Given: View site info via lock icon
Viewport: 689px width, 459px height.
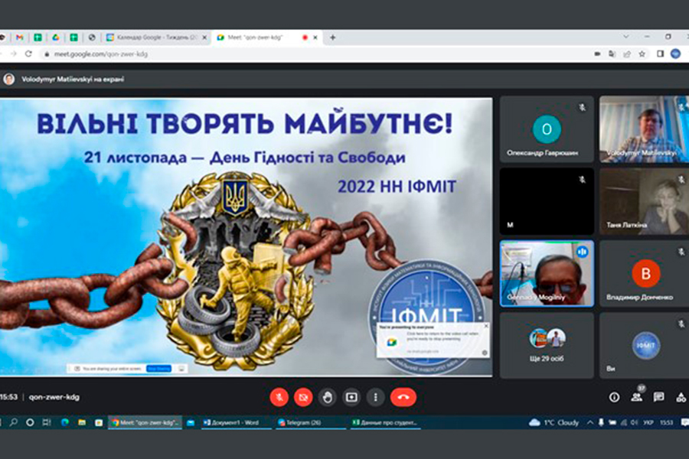Looking at the screenshot, I should [x=47, y=54].
